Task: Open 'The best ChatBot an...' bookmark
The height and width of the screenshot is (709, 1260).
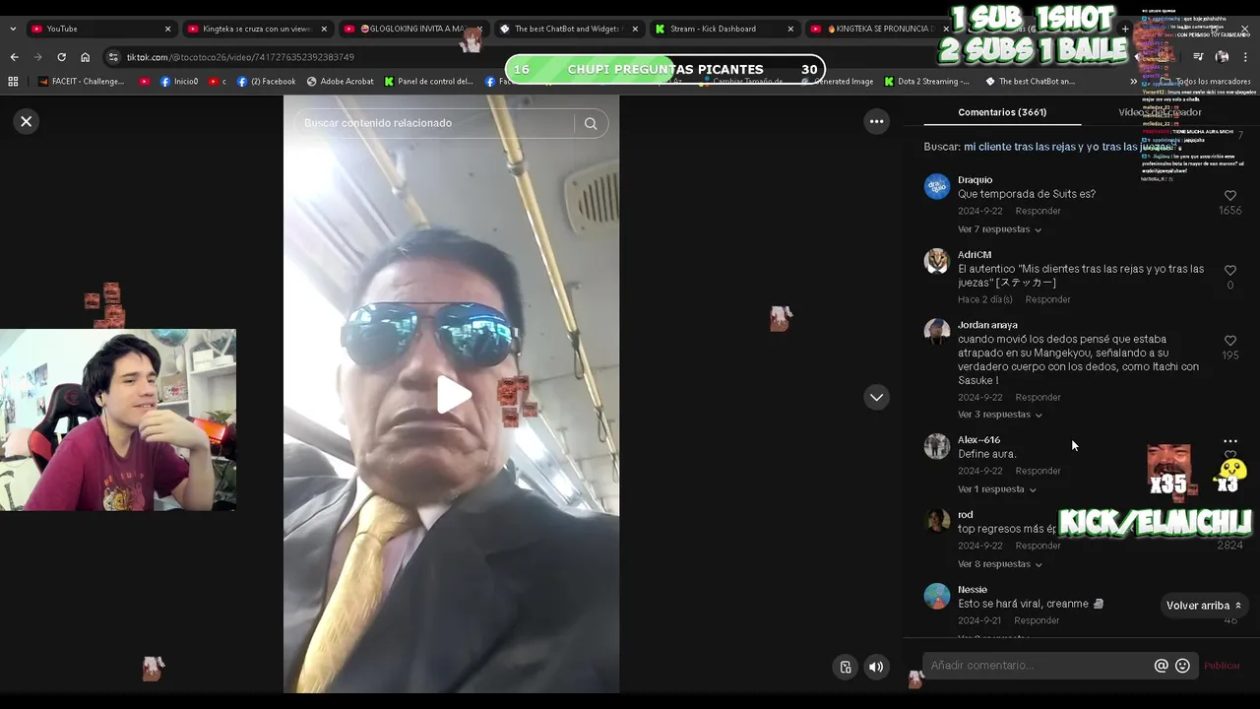Action: tap(1030, 82)
